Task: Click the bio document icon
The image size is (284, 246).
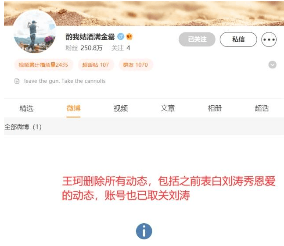Action: point(17,81)
